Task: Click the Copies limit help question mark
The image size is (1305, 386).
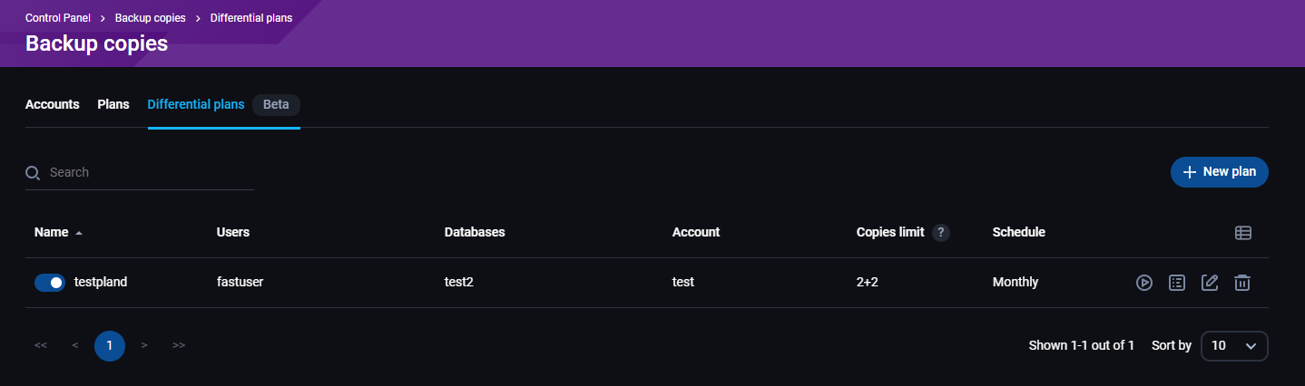Action: [941, 233]
